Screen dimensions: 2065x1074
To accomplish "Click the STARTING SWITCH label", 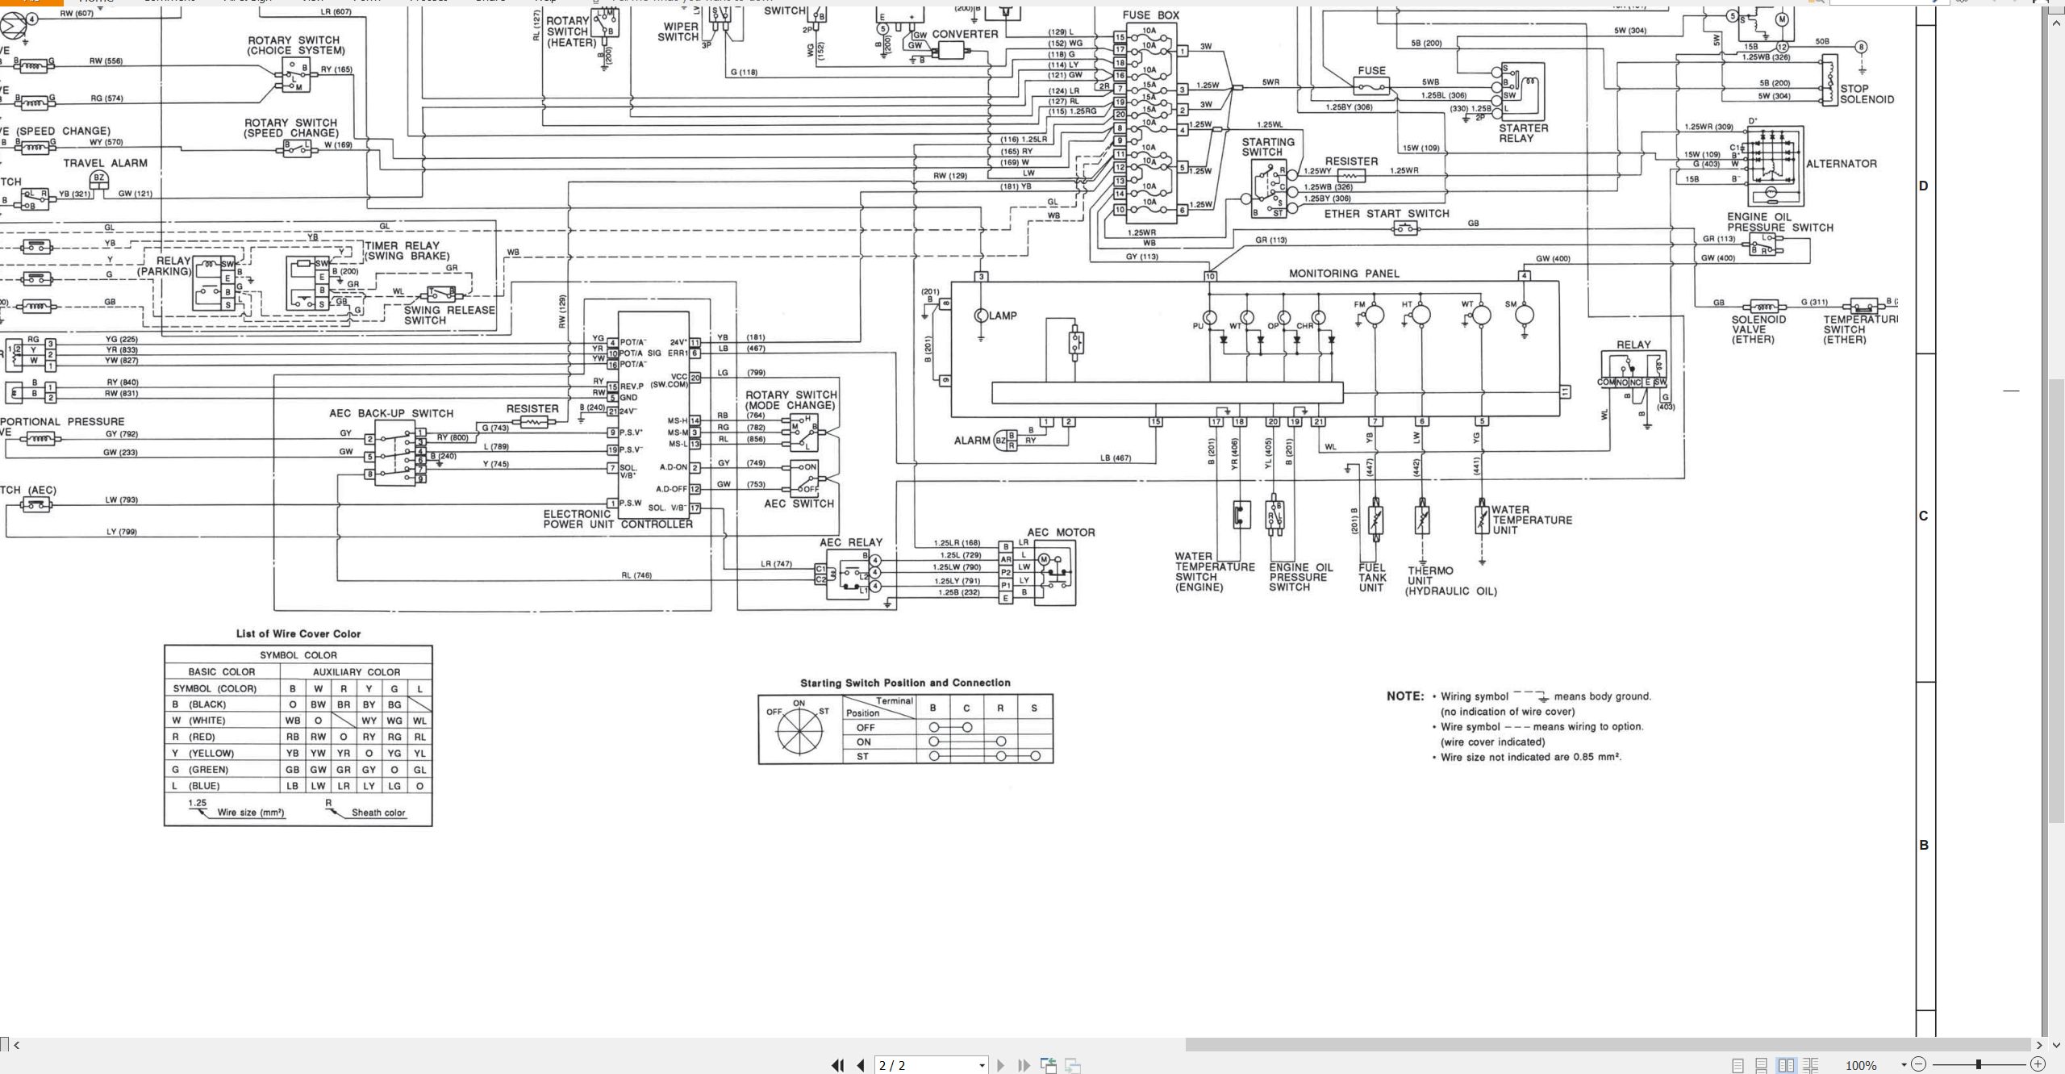I will coord(1268,147).
